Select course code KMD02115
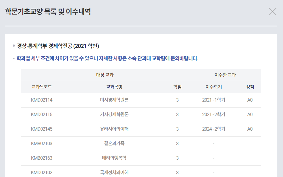Image resolution: width=283 pixels, height=177 pixels. [x=42, y=115]
